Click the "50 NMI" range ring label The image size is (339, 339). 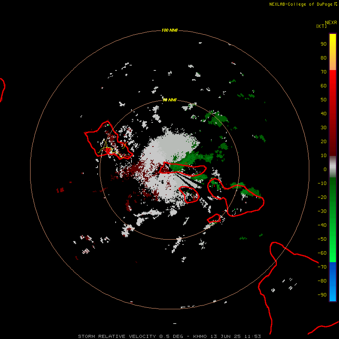(169, 100)
